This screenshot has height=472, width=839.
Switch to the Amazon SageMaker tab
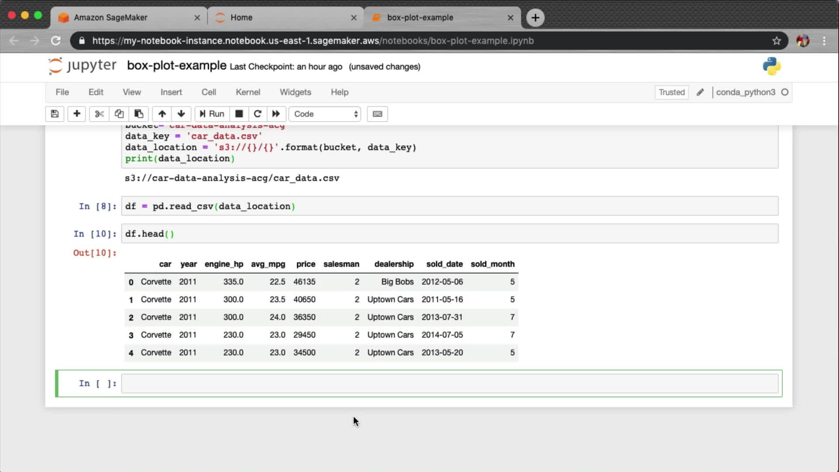pyautogui.click(x=111, y=17)
